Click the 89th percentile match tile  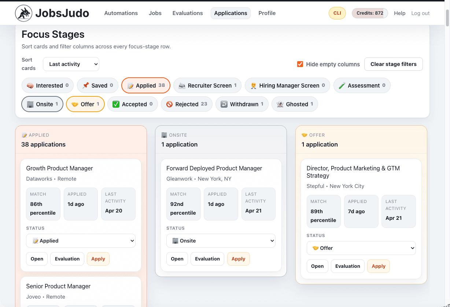324,211
